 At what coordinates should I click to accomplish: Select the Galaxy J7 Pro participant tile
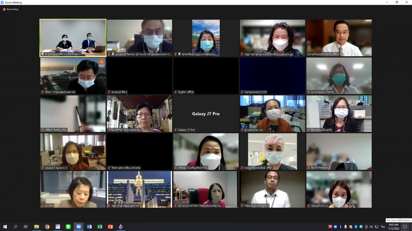(206, 114)
